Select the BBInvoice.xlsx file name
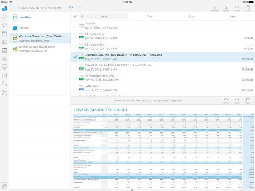Screen dimensions: 255x191 (x=94, y=44)
